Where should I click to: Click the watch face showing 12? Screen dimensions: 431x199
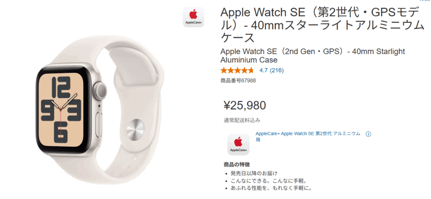point(64,110)
